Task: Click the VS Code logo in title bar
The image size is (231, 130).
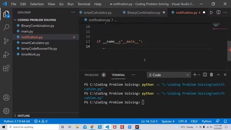Action: pyautogui.click(x=5, y=4)
